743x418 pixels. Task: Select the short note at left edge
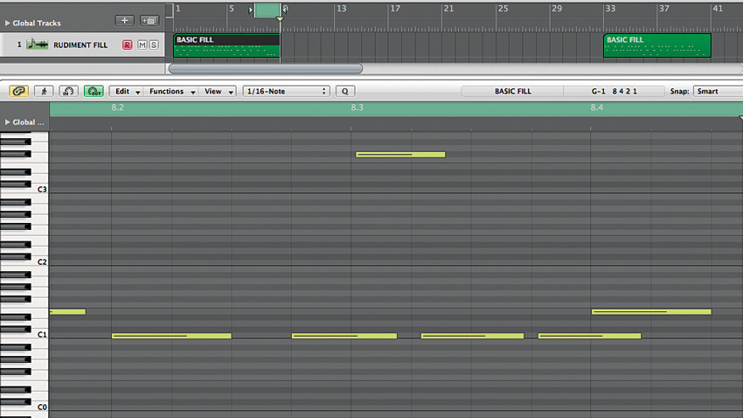click(68, 311)
